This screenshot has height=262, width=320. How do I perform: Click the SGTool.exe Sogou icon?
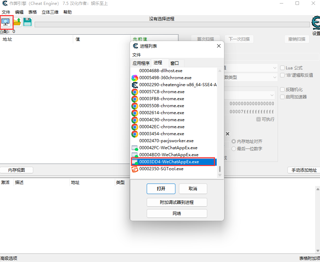(135, 169)
